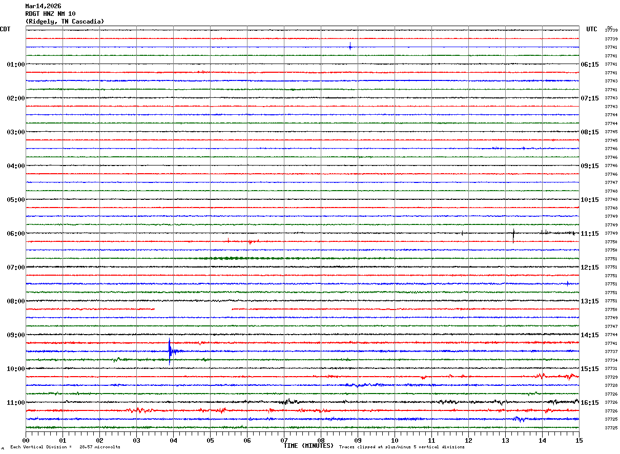This screenshot has width=620, height=454.
Task: Click the Traces clipped footer note
Action: click(402, 447)
